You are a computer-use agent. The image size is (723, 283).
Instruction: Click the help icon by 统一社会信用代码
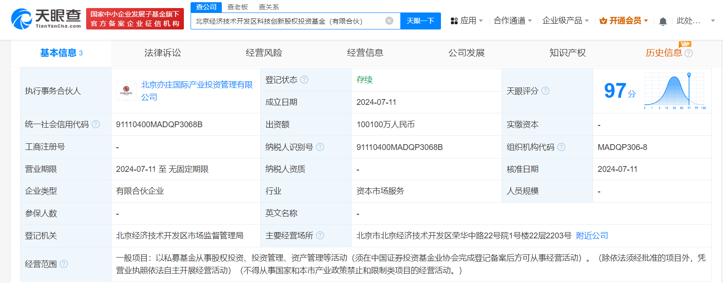[x=96, y=124]
